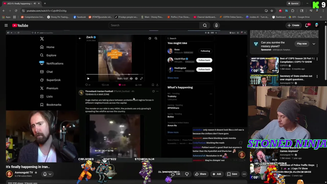The image size is (327, 184).
Task: Click the X logo in the sidebar
Action: click(42, 39)
